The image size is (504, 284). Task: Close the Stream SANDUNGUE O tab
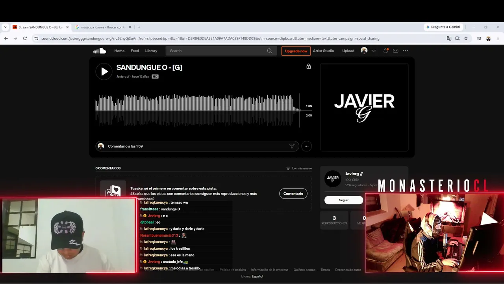click(67, 27)
